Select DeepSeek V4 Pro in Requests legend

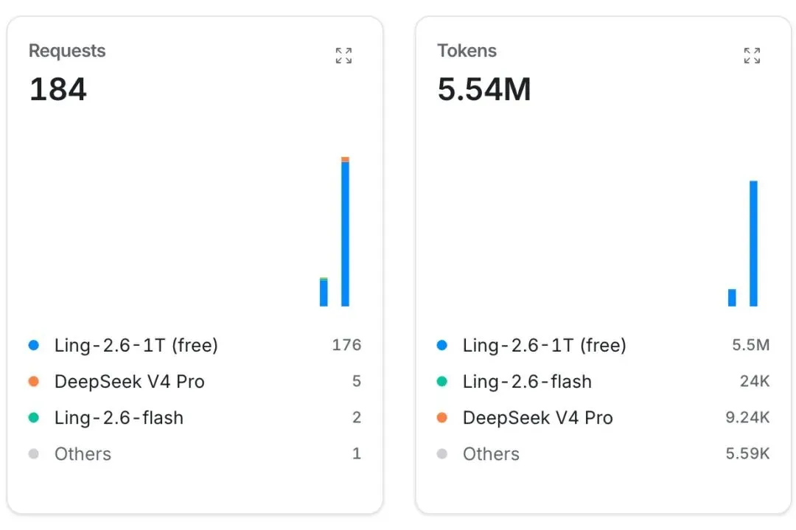click(x=130, y=381)
